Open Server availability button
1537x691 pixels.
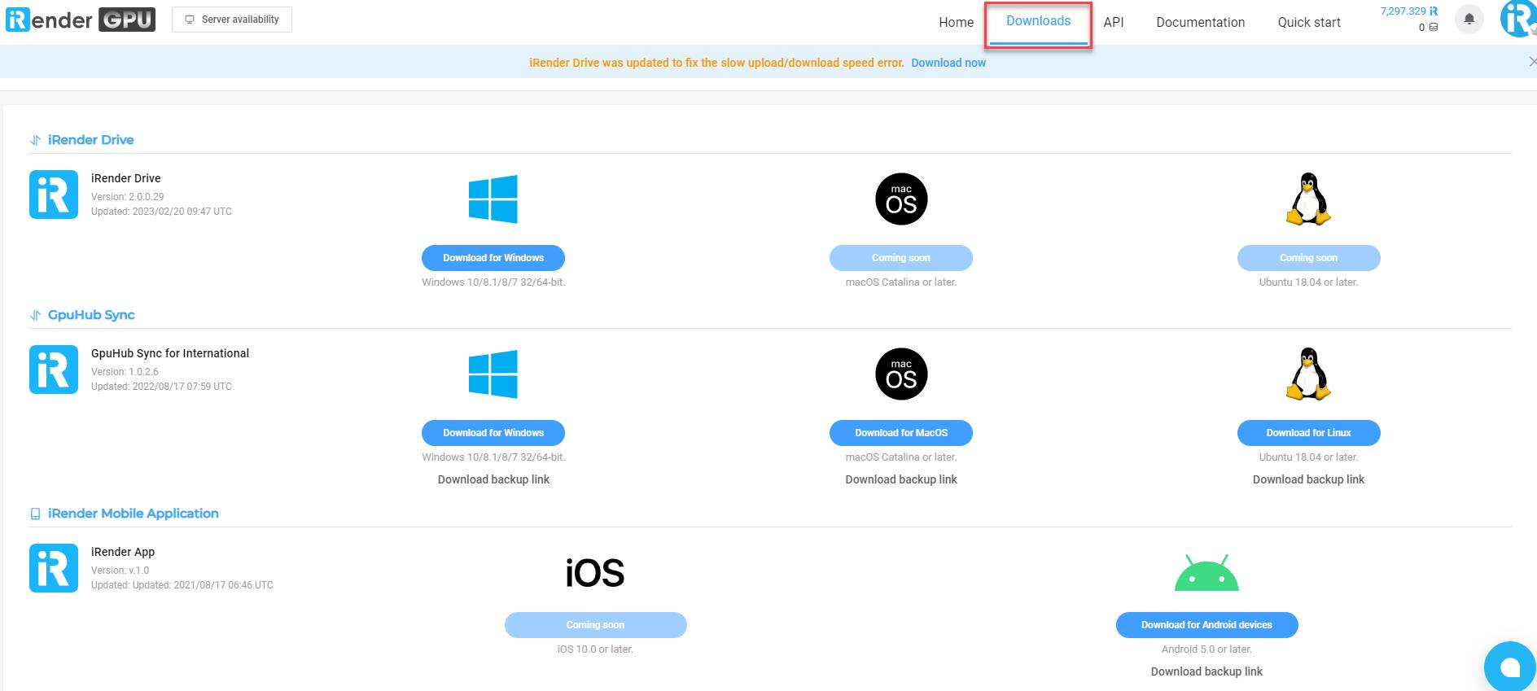click(232, 20)
